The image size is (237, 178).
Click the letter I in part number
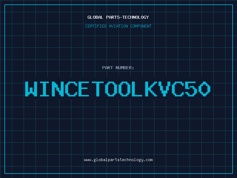click(45, 89)
